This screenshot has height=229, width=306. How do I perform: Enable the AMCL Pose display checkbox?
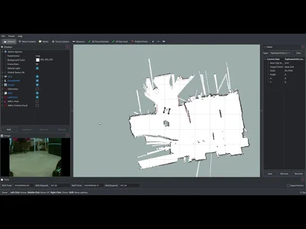tap(37, 101)
